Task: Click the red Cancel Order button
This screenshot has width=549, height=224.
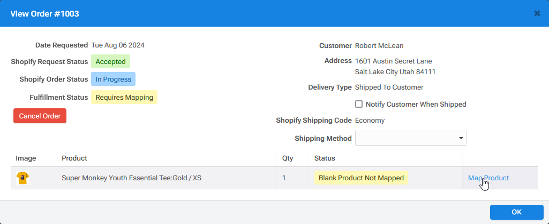Action: [40, 116]
